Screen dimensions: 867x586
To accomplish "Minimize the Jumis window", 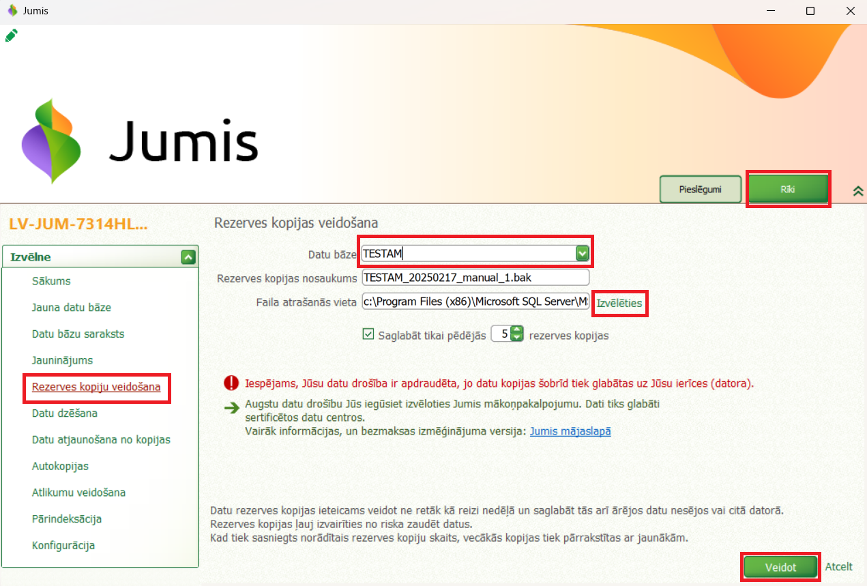I will (x=769, y=12).
